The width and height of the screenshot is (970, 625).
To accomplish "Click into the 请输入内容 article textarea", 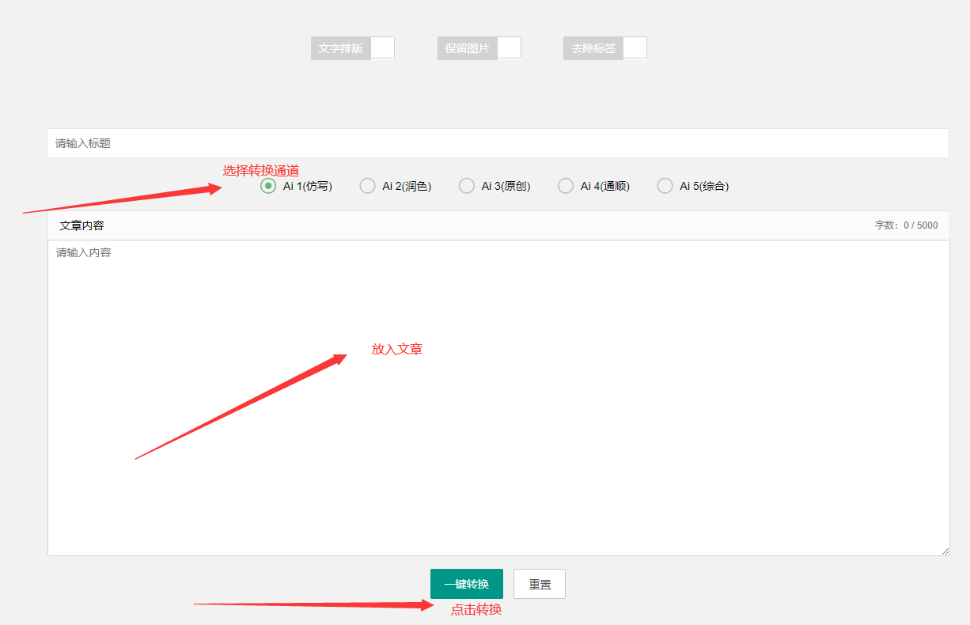I will pyautogui.click(x=498, y=398).
